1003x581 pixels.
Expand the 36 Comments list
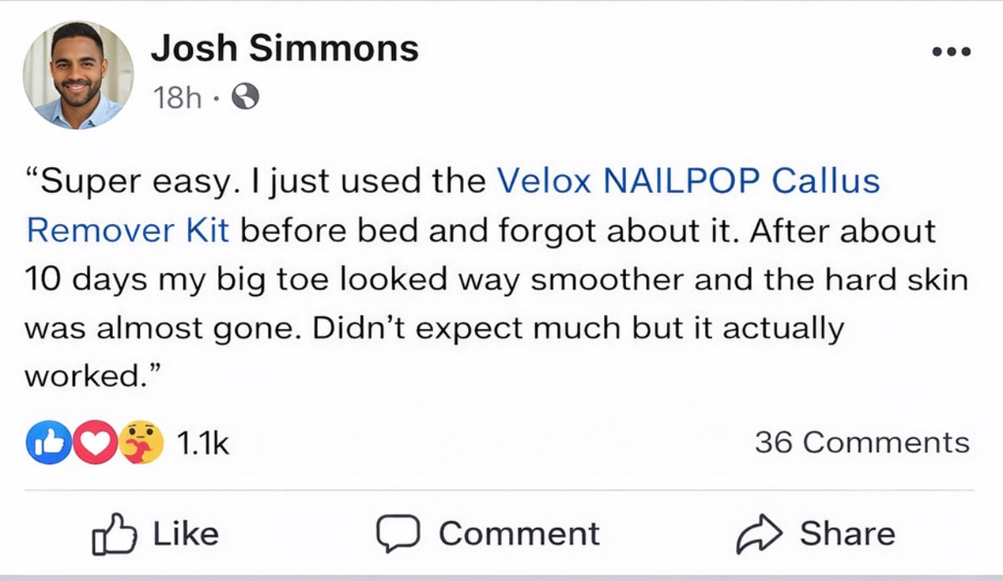click(x=862, y=442)
